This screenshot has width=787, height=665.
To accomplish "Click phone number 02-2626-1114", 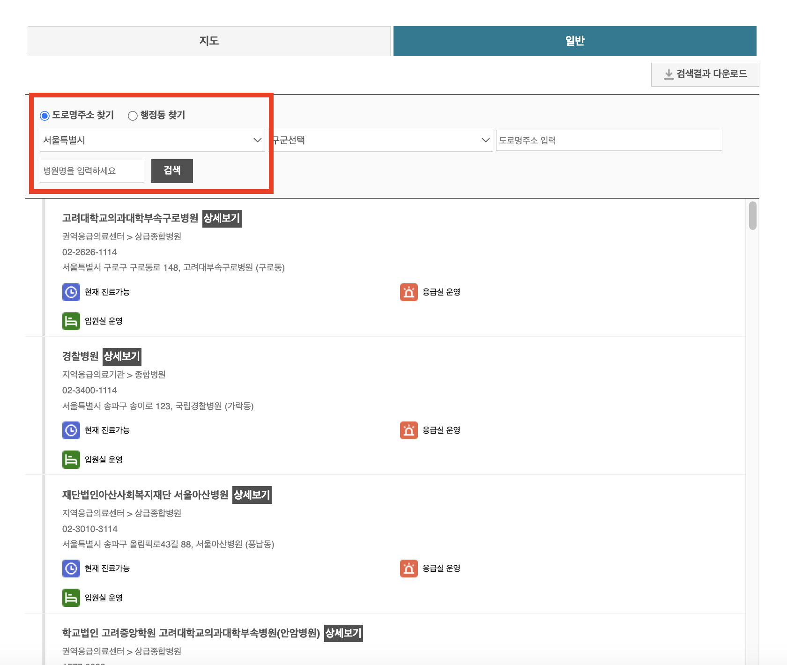I will point(89,252).
